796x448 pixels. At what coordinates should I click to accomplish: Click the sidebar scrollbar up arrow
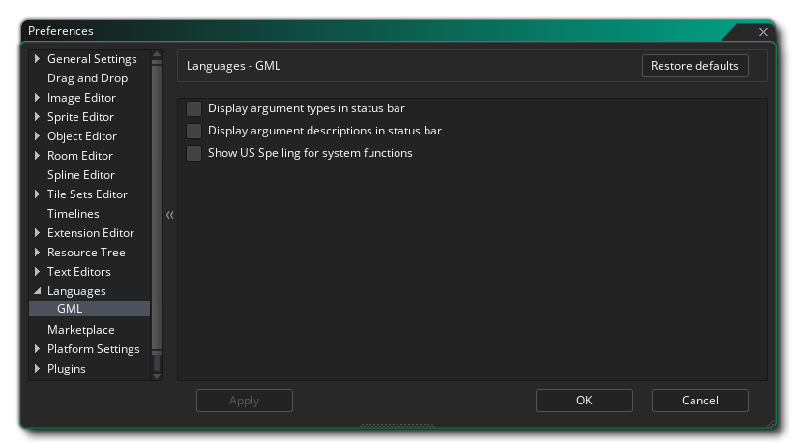(157, 55)
